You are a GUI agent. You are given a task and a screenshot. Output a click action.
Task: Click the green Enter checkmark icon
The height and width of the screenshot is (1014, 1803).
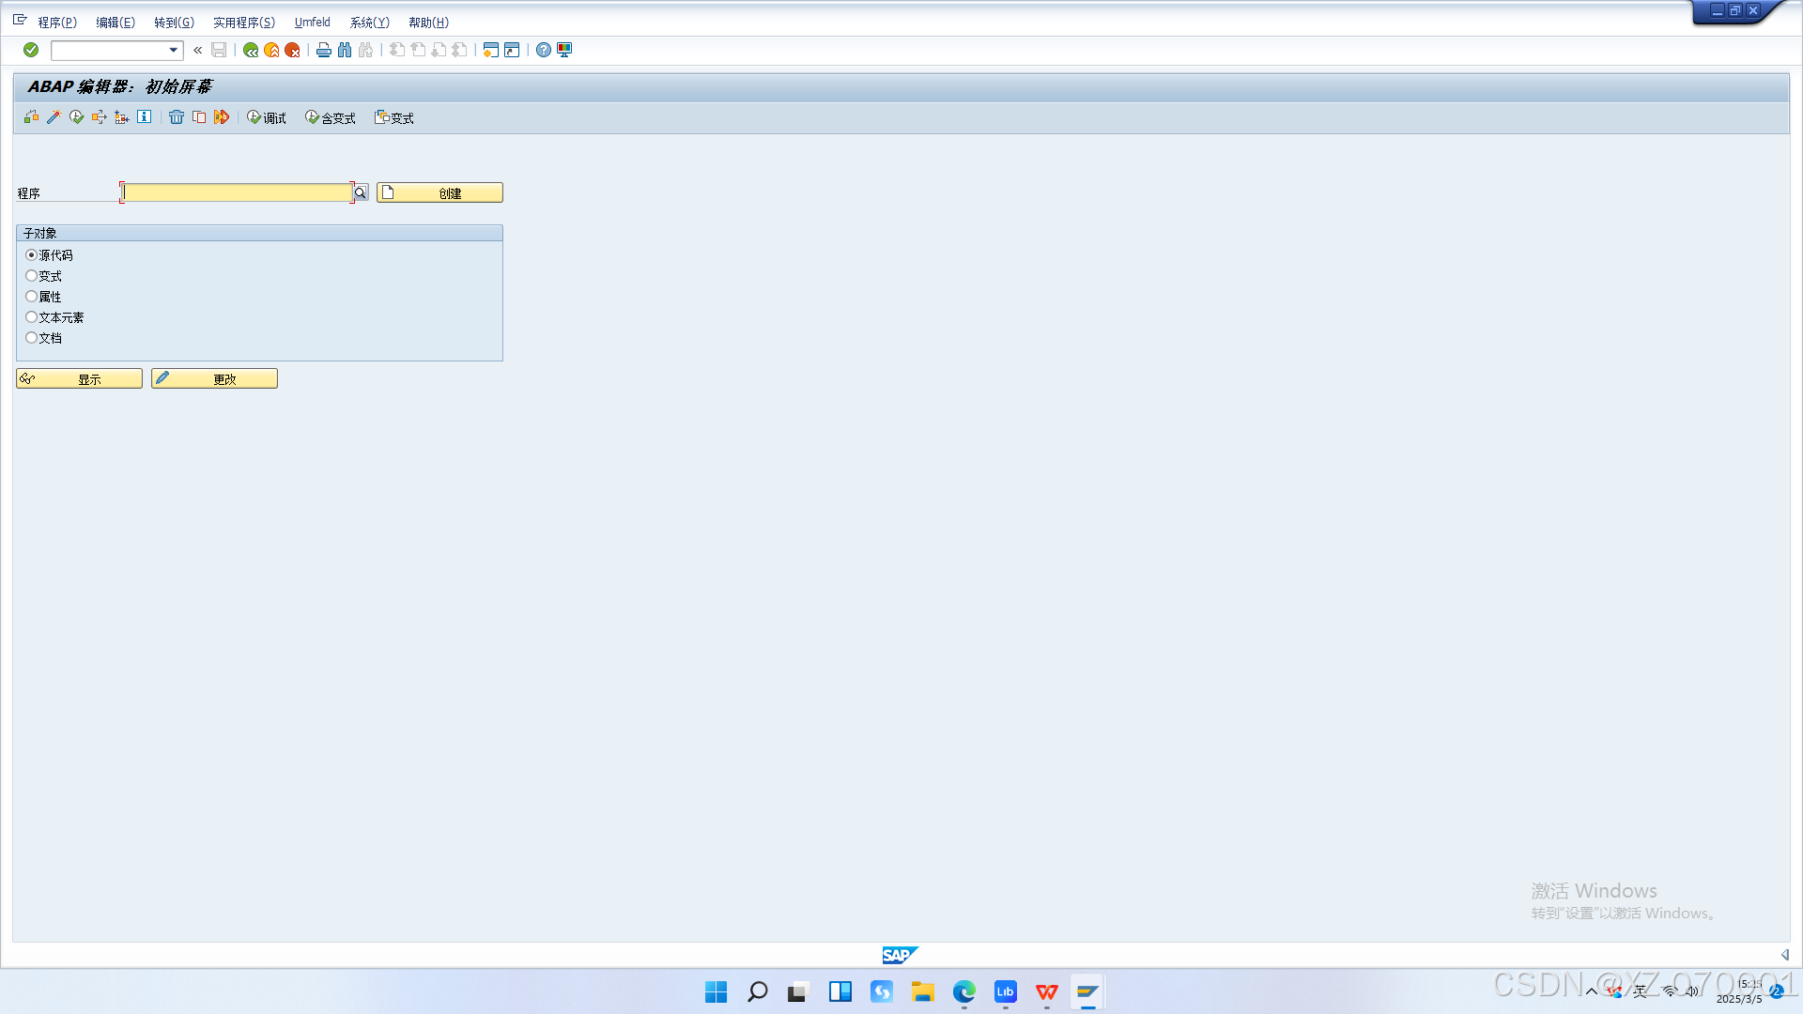tap(31, 50)
